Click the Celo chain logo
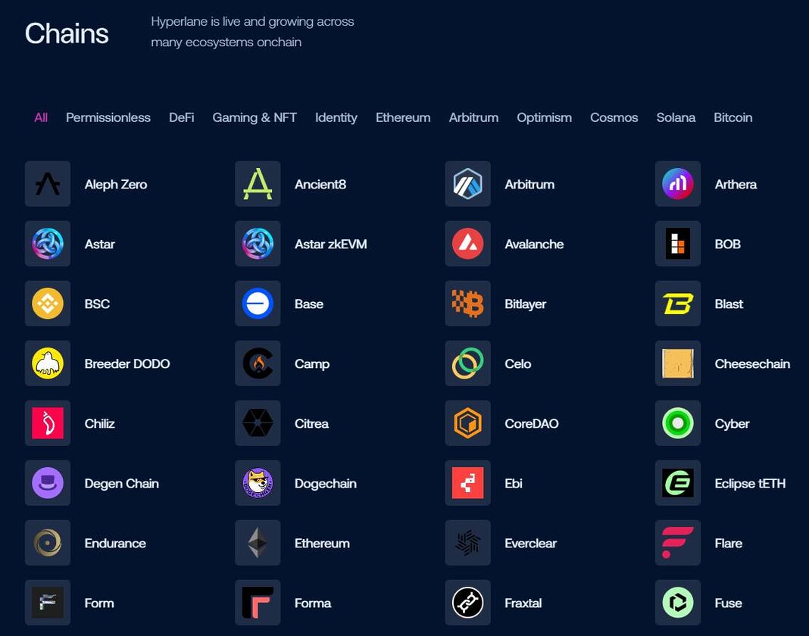 [x=467, y=363]
